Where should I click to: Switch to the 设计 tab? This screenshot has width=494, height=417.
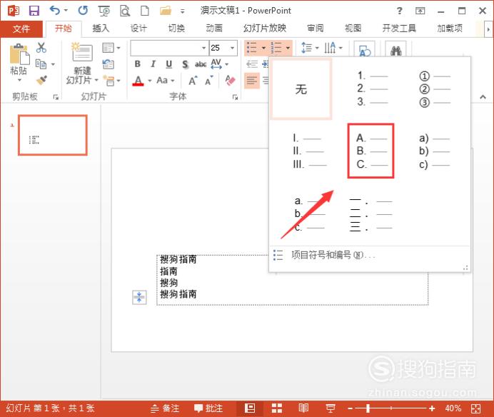click(x=138, y=29)
